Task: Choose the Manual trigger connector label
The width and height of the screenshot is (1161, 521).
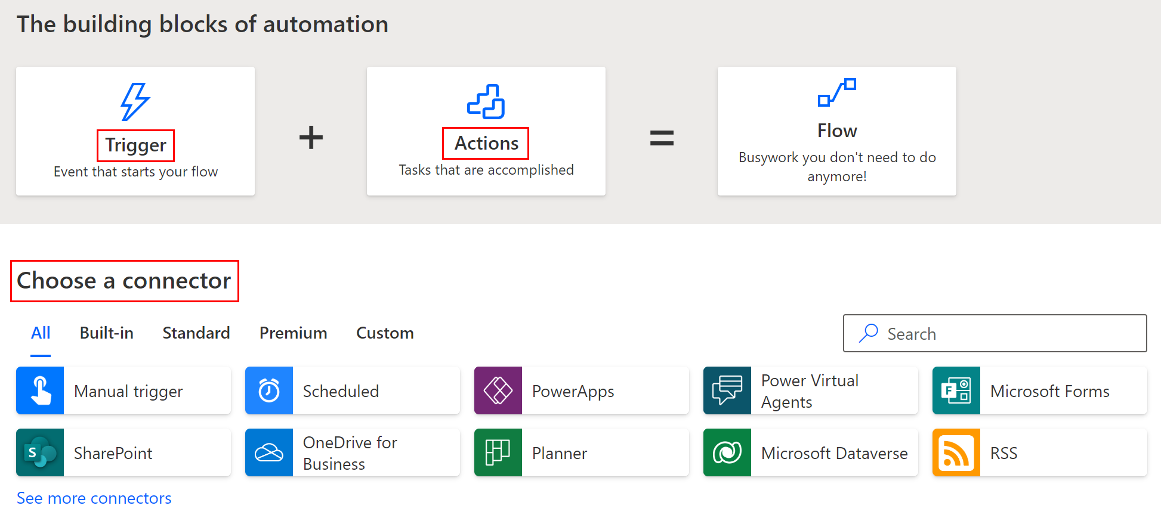Action: 128,391
